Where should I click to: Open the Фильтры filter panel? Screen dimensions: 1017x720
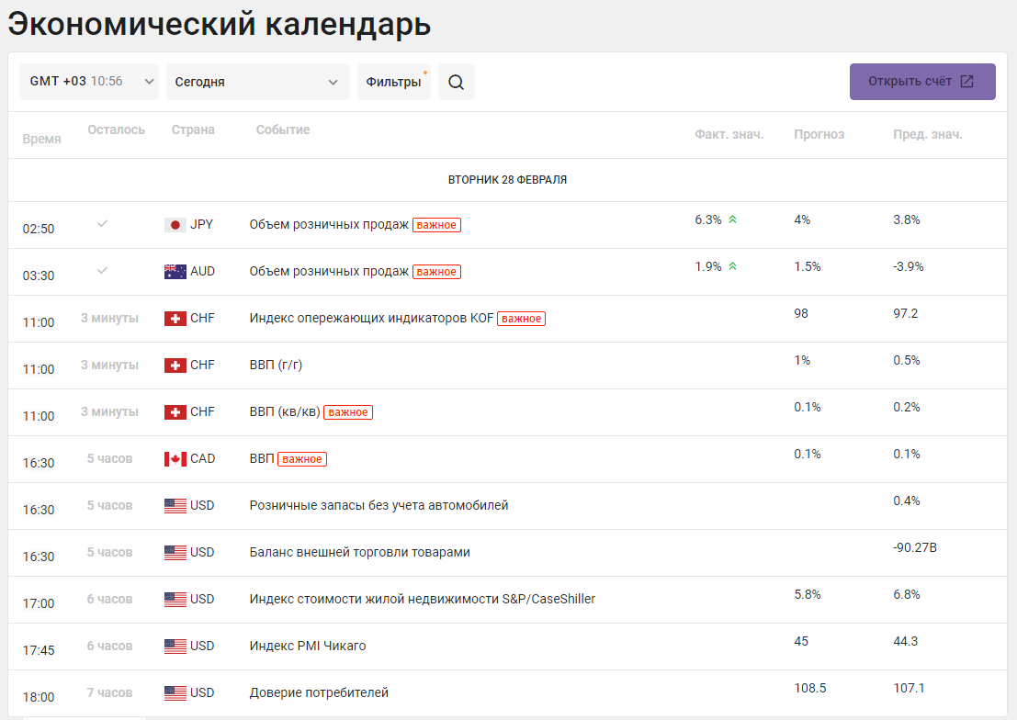pyautogui.click(x=394, y=82)
